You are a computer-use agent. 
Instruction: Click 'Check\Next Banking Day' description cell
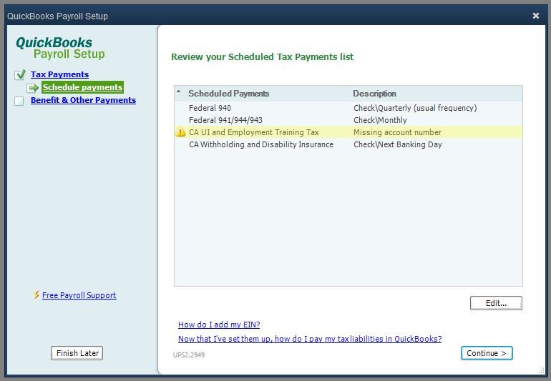pyautogui.click(x=397, y=144)
